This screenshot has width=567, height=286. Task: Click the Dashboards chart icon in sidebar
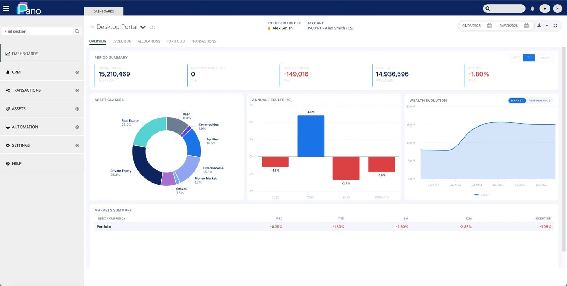(x=8, y=54)
